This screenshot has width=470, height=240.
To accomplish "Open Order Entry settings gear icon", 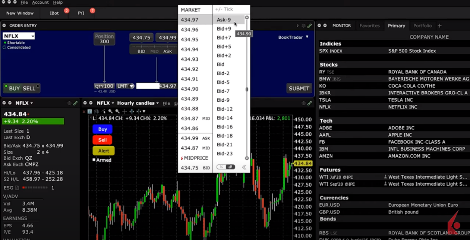I will click(303, 26).
